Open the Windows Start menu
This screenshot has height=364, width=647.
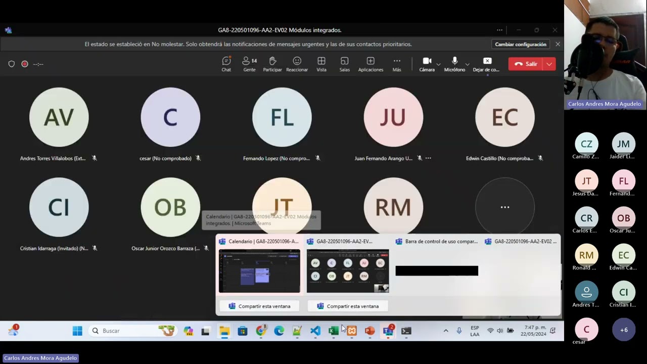(77, 331)
